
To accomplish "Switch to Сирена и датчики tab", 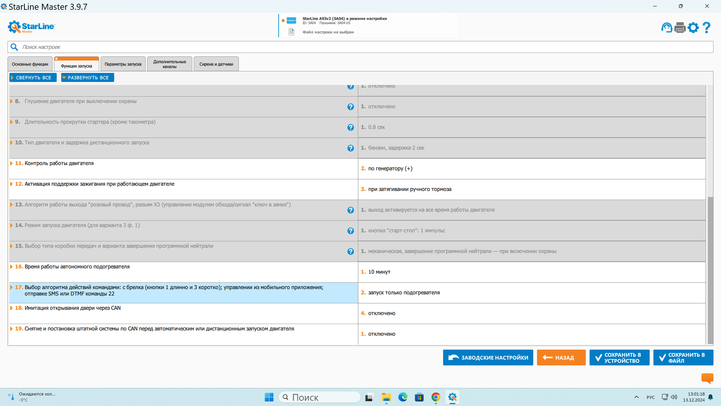I will tap(216, 64).
